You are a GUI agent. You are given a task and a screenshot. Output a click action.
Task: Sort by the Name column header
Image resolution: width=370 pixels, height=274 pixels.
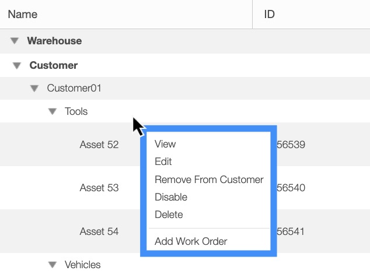coord(22,14)
